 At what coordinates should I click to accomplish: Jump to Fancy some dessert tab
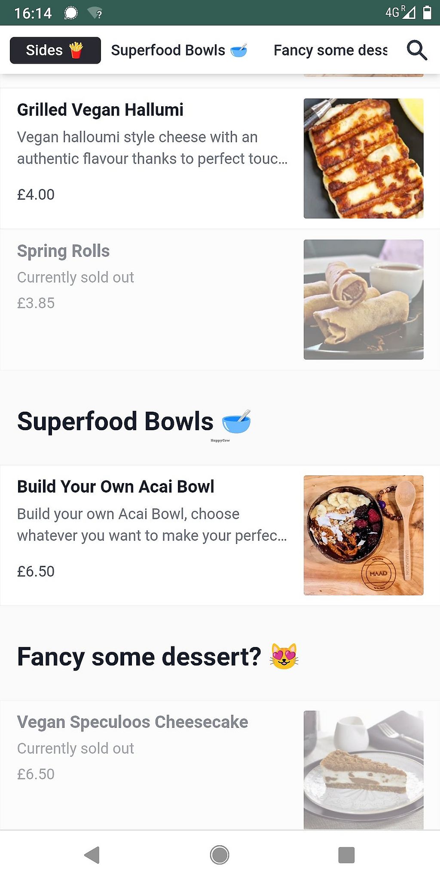330,50
